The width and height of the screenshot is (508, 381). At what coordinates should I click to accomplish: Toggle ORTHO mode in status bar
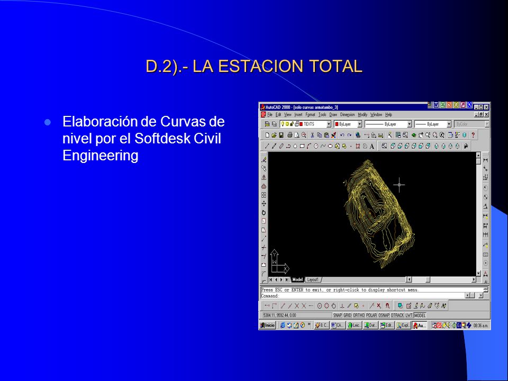coord(359,315)
